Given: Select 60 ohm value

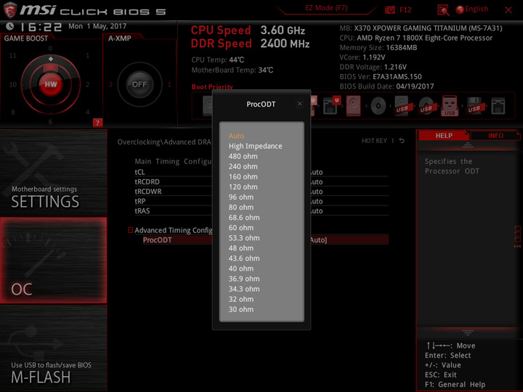Looking at the screenshot, I should [x=241, y=228].
